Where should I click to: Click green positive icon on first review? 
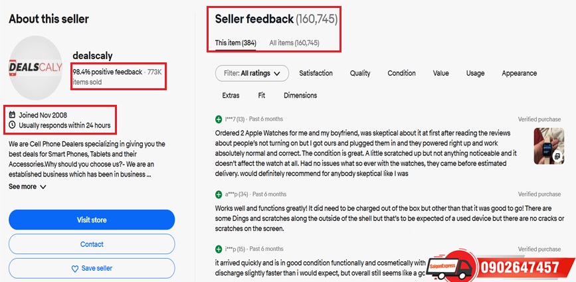[219, 119]
